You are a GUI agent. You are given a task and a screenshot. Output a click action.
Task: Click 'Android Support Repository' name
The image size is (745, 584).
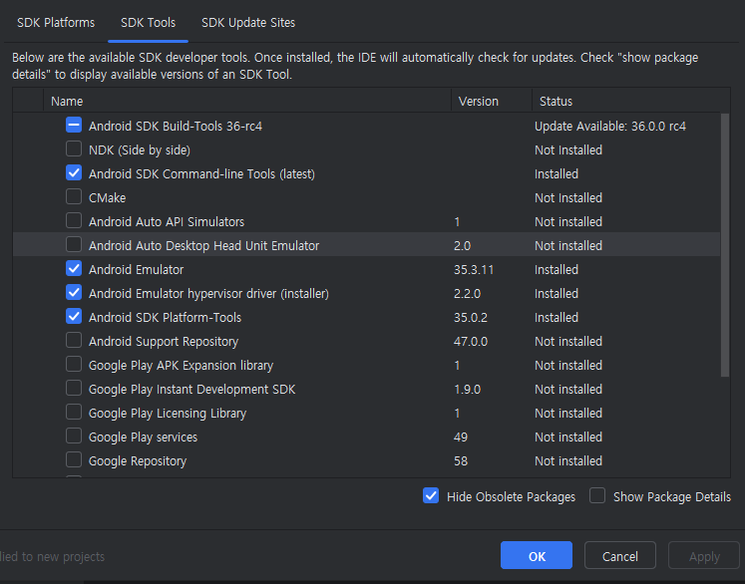(x=164, y=342)
